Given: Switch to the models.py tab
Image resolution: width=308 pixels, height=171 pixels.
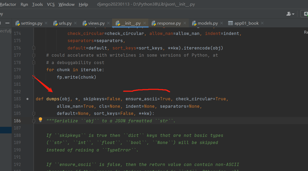Looking at the screenshot, I should coord(208,23).
